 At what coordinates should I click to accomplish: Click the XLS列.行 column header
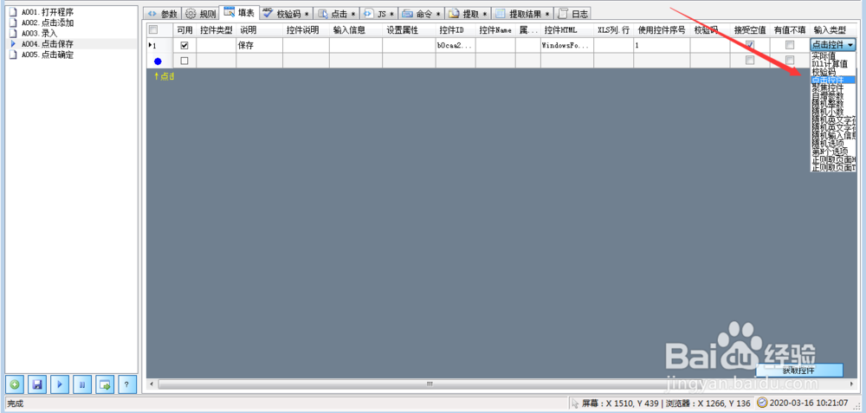coord(614,29)
